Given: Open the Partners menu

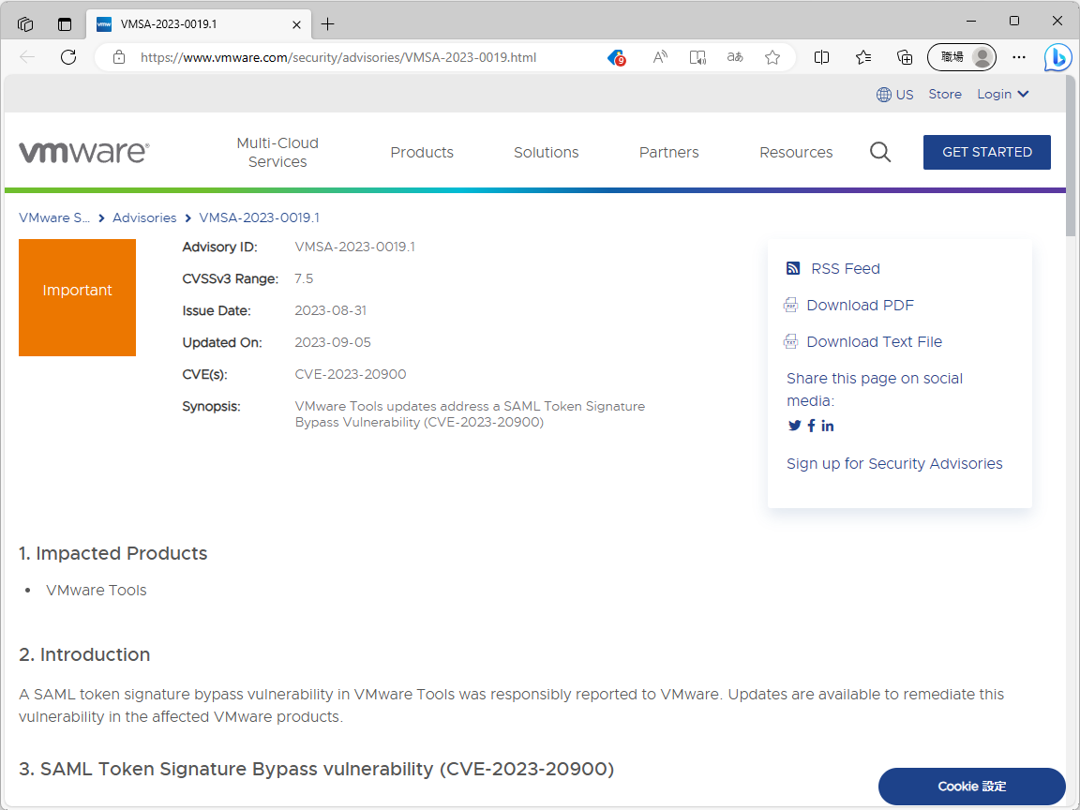Looking at the screenshot, I should point(668,152).
